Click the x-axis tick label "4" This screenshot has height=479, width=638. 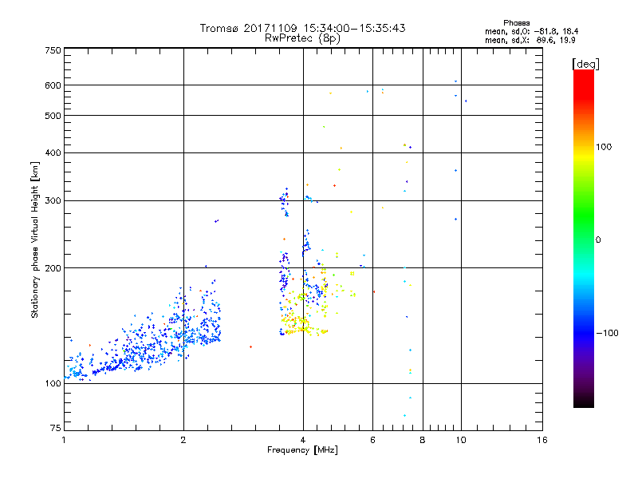tap(303, 440)
